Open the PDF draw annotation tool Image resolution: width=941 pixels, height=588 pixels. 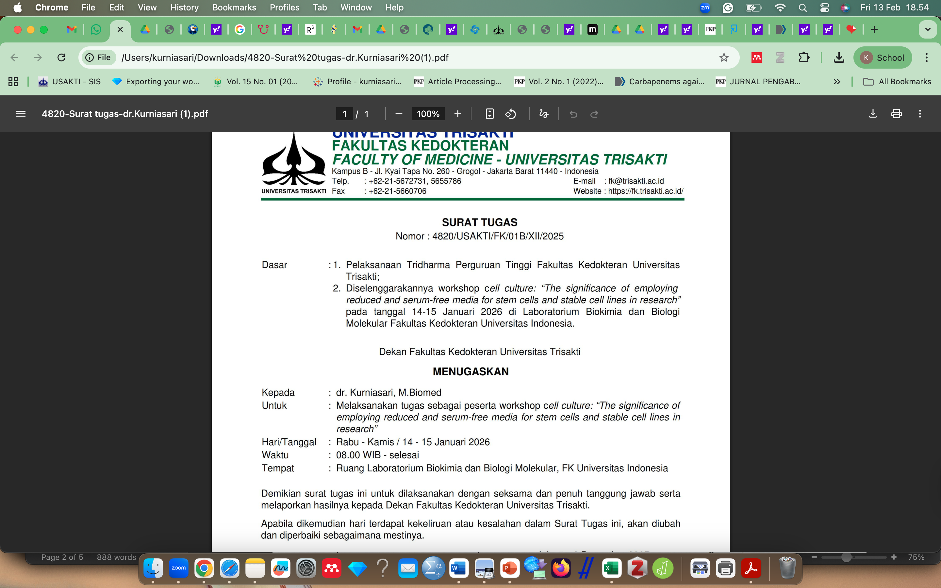coord(543,114)
